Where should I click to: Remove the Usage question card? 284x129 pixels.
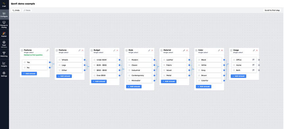(x=257, y=50)
